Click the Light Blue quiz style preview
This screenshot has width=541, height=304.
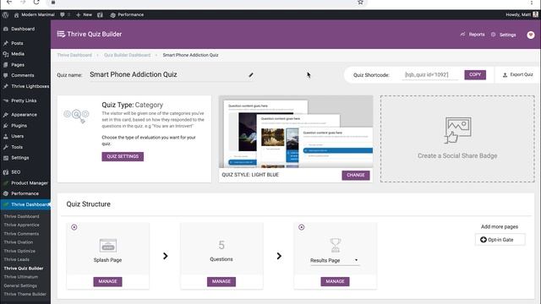pyautogui.click(x=296, y=132)
